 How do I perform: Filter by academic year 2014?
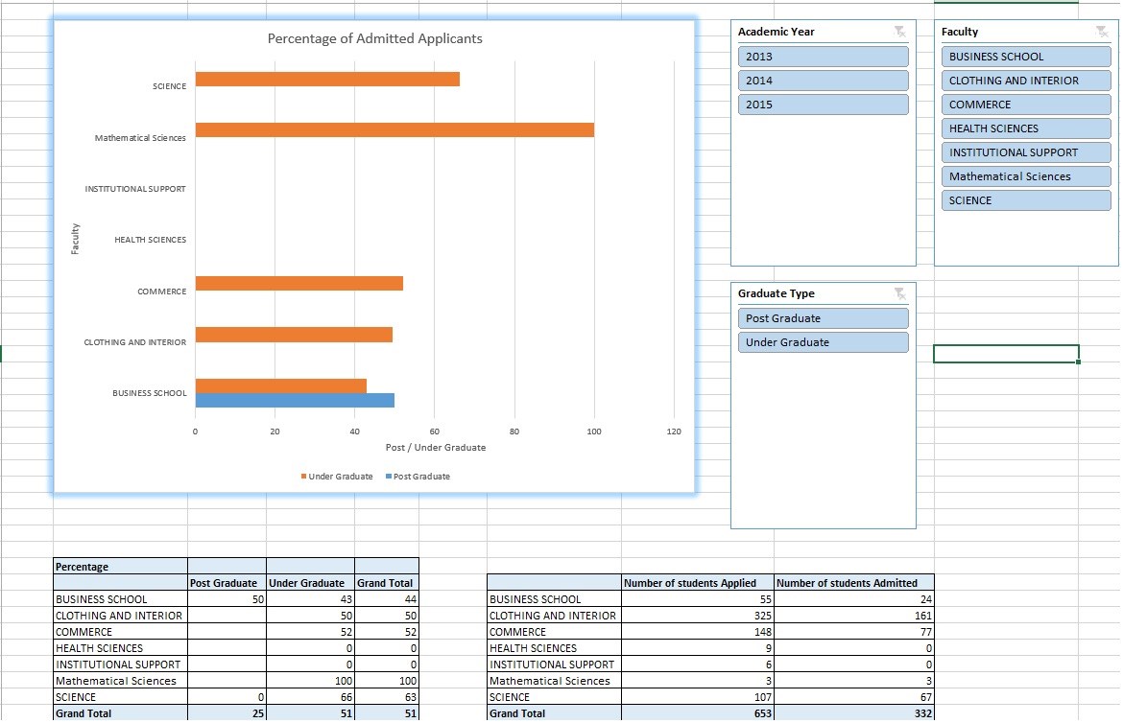[x=824, y=81]
